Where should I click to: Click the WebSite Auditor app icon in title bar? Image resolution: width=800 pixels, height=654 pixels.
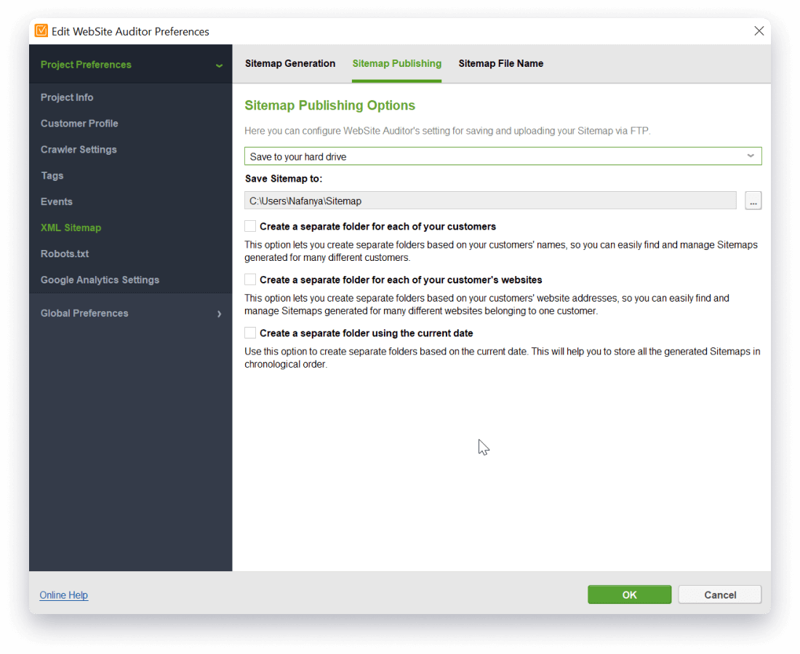pos(41,31)
